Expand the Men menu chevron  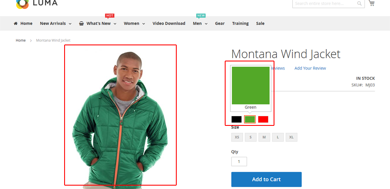click(x=206, y=24)
